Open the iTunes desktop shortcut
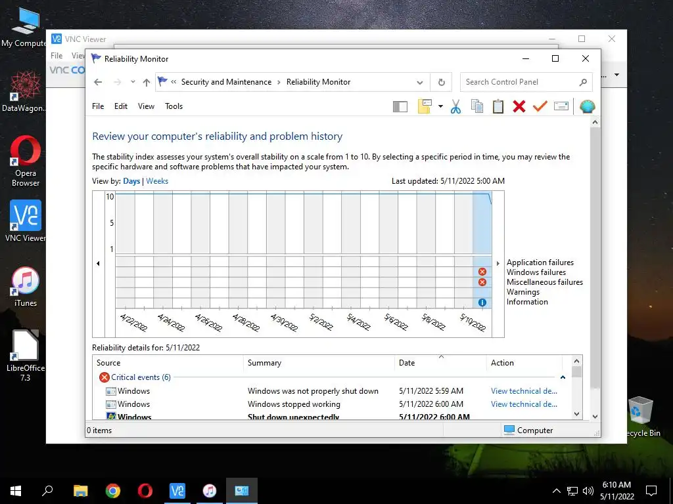This screenshot has width=673, height=504. click(26, 286)
